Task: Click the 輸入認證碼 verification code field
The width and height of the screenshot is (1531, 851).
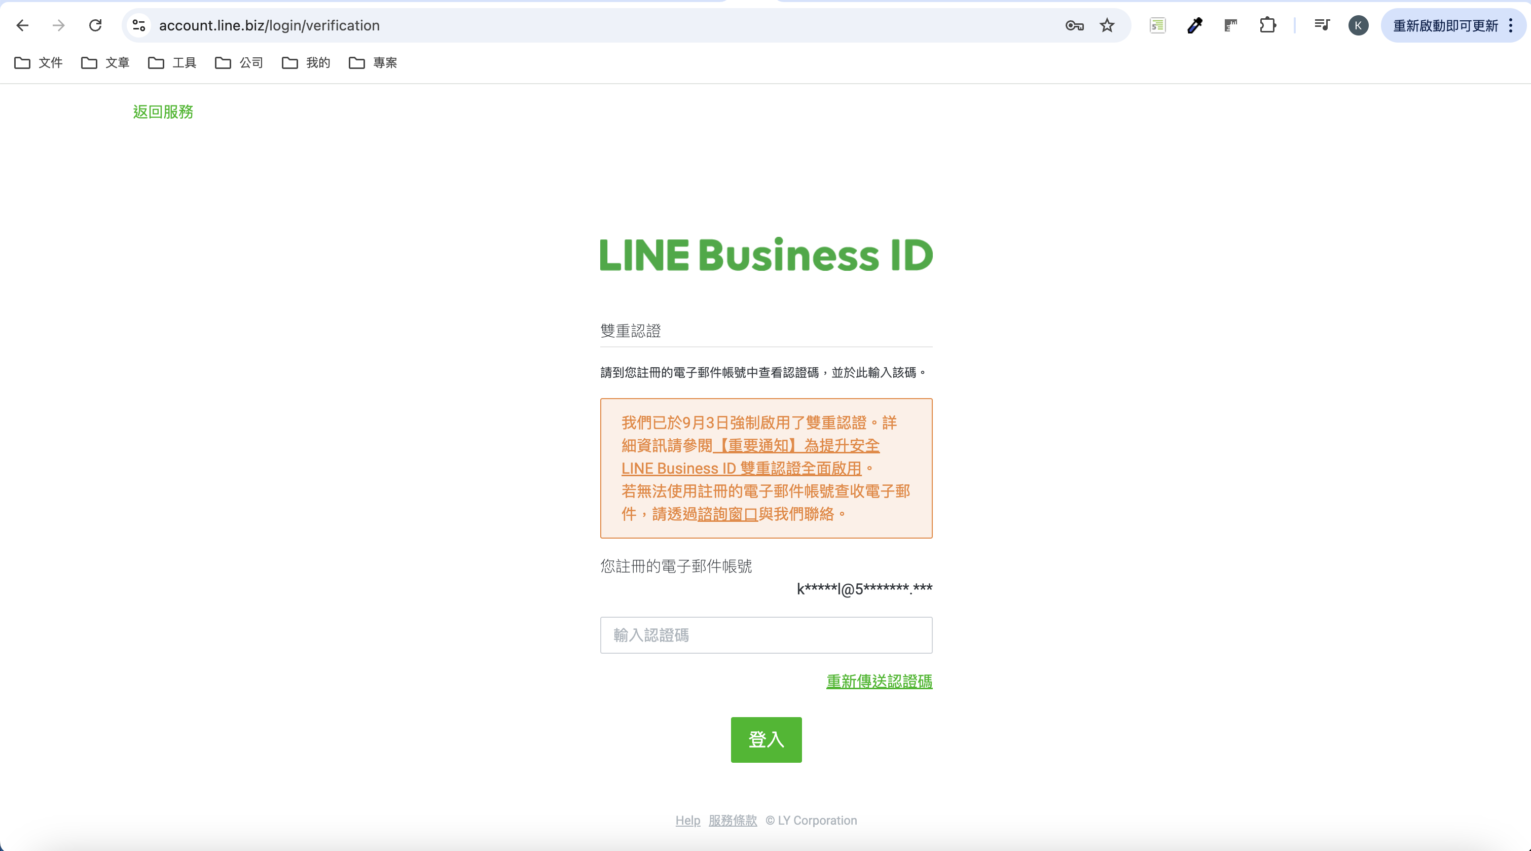Action: tap(766, 635)
